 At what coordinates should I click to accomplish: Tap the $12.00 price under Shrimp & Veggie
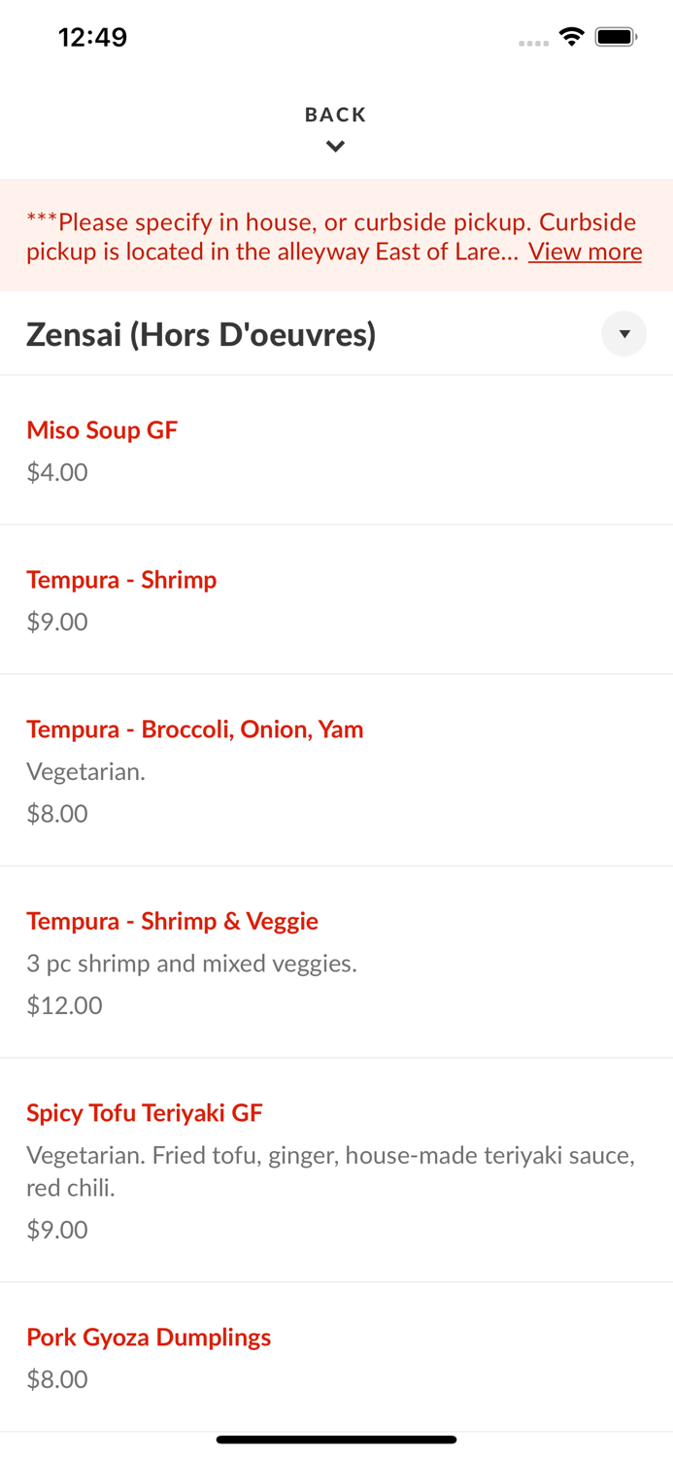(x=63, y=1004)
